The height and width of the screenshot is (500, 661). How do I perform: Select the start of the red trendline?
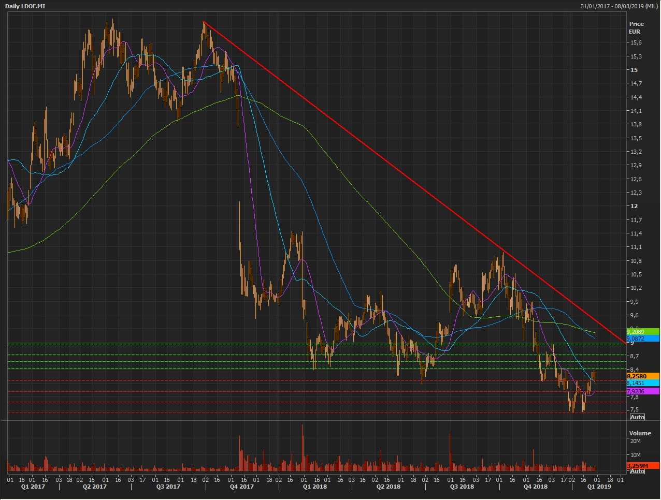(204, 22)
